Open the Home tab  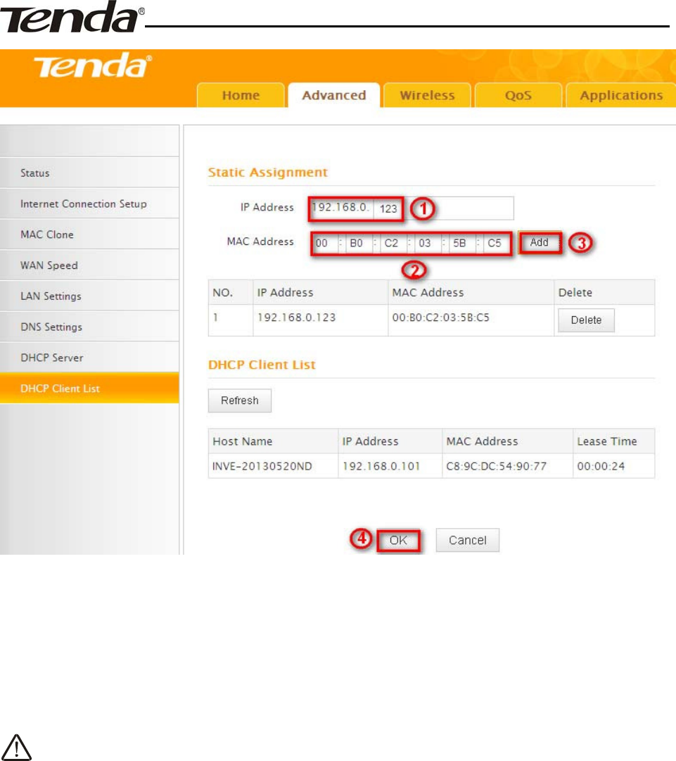pyautogui.click(x=241, y=95)
